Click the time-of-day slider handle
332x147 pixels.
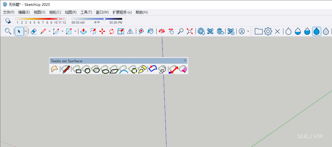[x=104, y=19]
